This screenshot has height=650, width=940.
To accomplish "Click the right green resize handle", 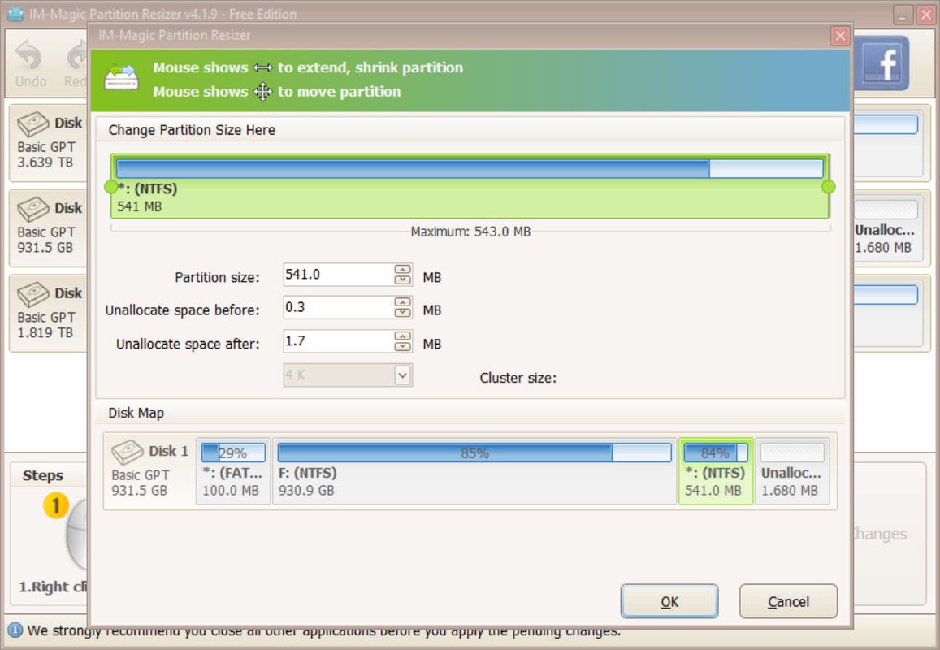I will (828, 187).
